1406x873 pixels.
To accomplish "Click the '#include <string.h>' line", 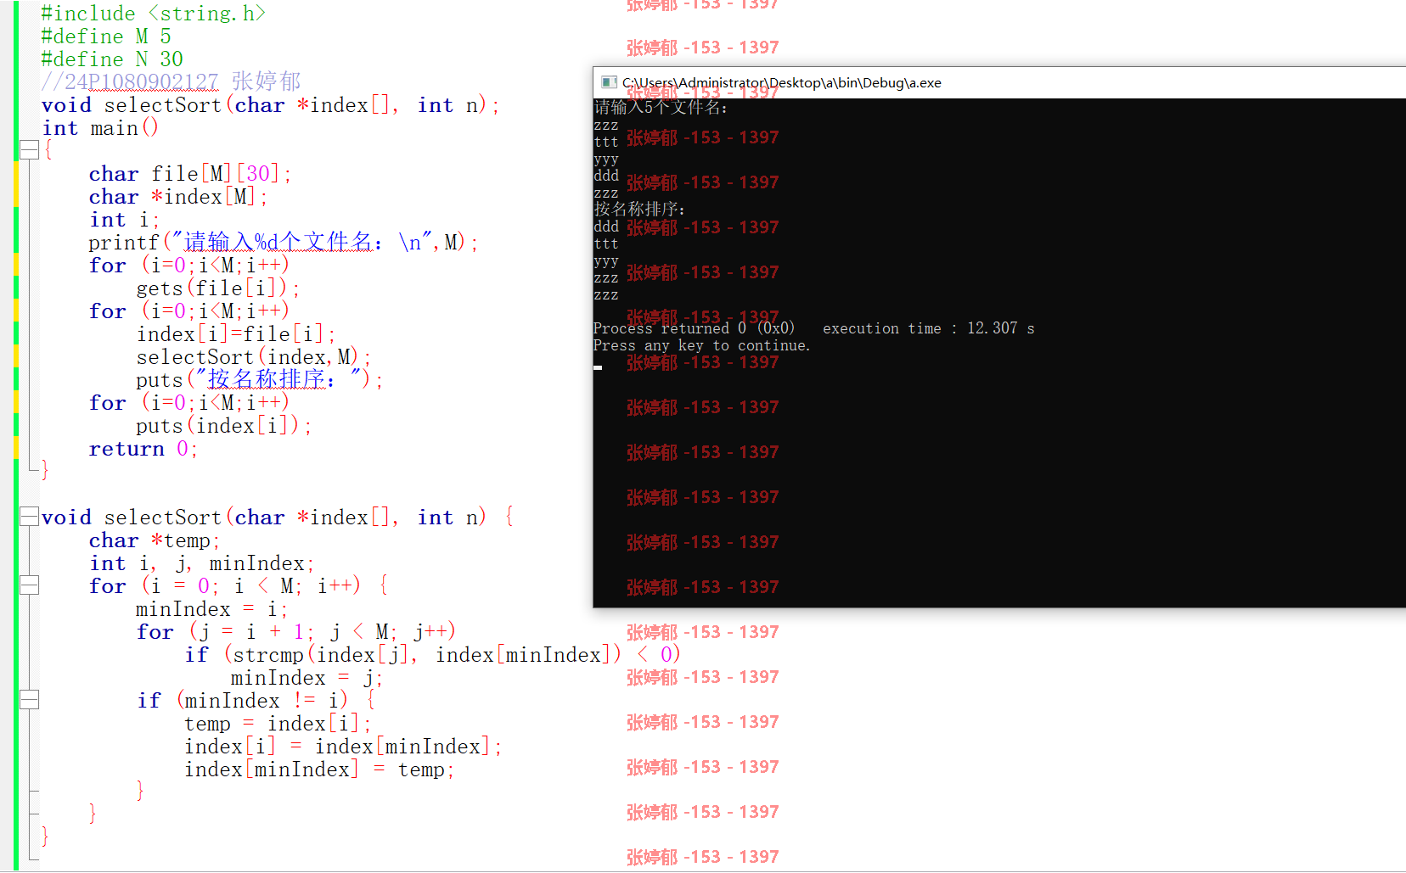I will tap(153, 14).
